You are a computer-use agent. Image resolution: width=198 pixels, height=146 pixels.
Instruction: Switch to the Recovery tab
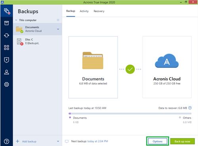click(x=99, y=11)
